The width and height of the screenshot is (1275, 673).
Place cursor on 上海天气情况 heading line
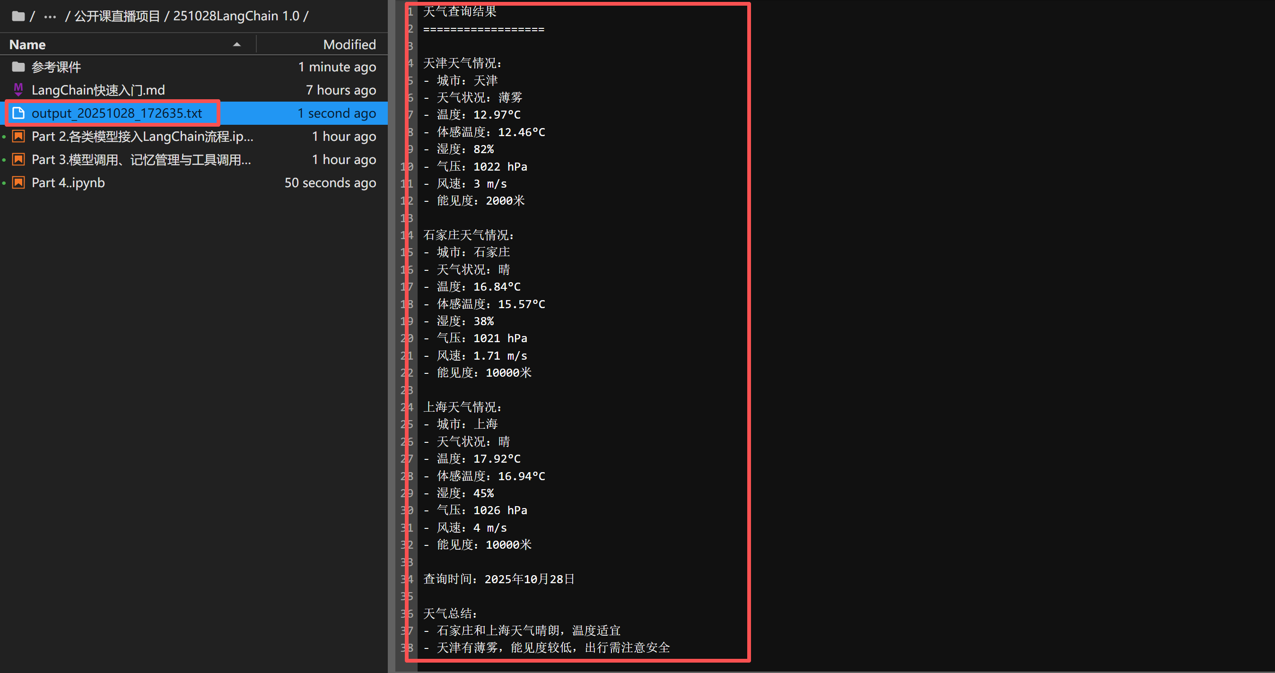pyautogui.click(x=463, y=407)
